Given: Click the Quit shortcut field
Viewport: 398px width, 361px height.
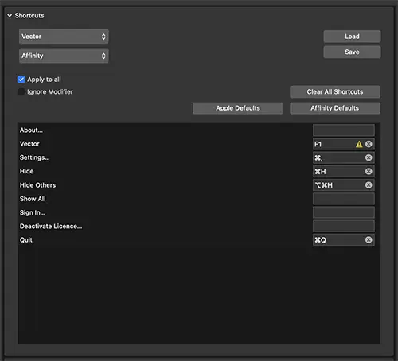Looking at the screenshot, I should [344, 240].
